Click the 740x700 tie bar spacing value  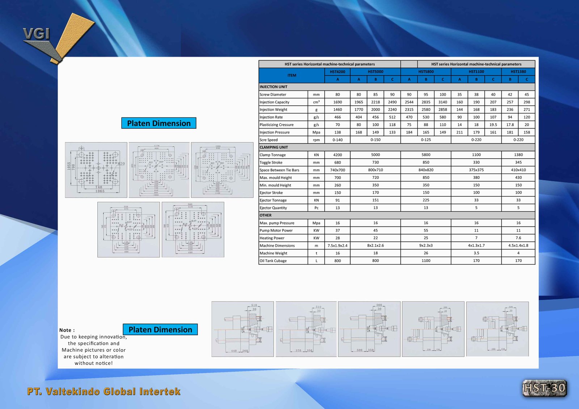coord(338,170)
